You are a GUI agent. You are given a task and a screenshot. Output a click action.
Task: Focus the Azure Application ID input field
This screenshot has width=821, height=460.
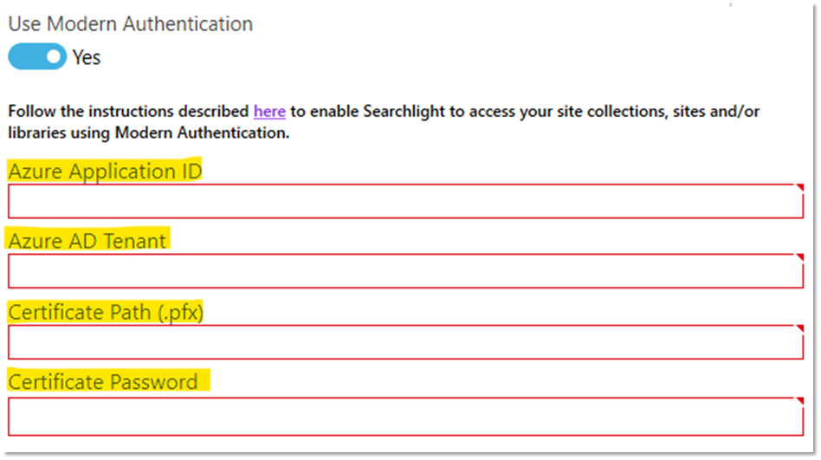(405, 202)
